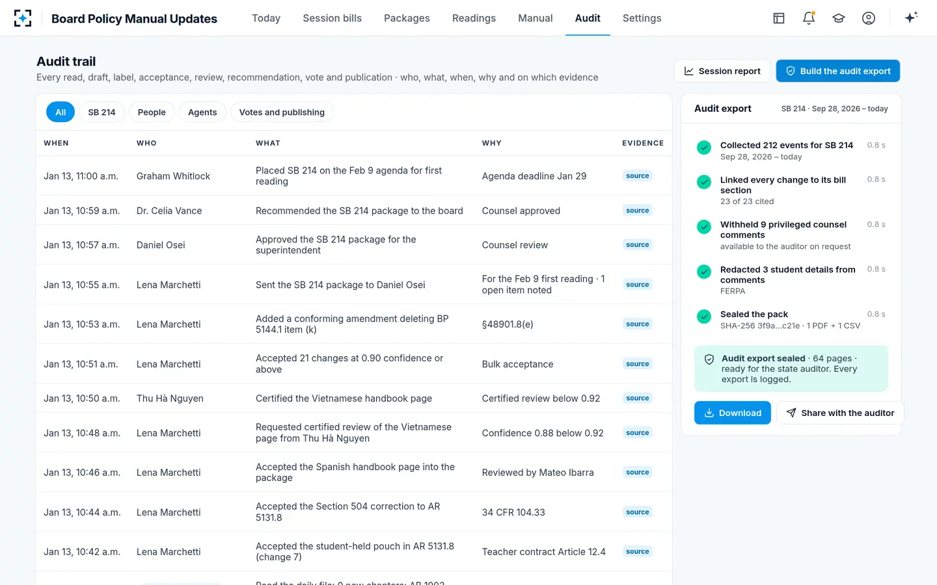Open source for the conforming amendment entry
This screenshot has height=585, width=937.
(638, 324)
